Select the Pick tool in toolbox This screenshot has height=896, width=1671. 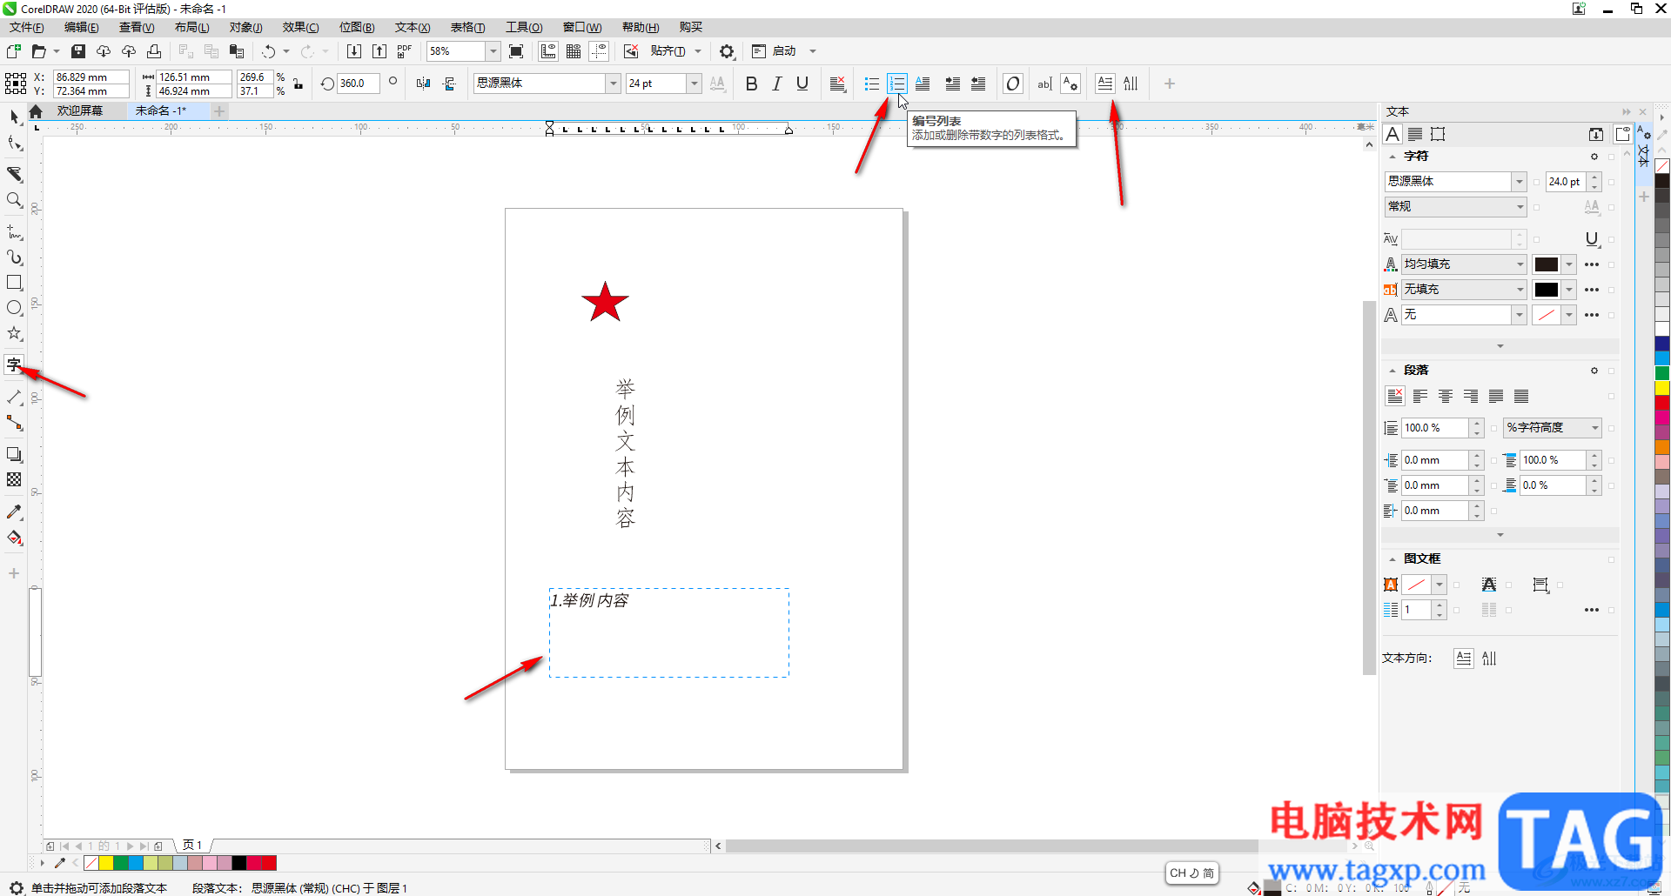tap(14, 117)
